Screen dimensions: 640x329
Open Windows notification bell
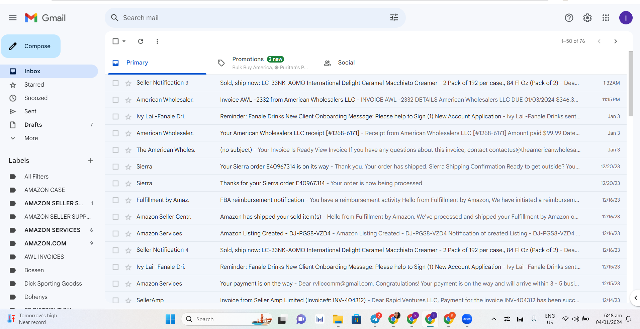point(628,319)
